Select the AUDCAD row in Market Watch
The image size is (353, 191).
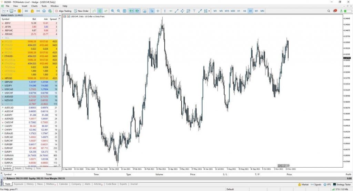[29, 108]
